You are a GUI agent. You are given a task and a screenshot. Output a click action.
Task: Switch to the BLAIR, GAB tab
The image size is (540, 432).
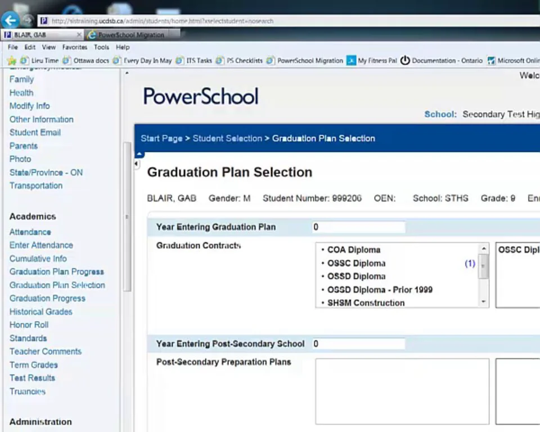(x=41, y=35)
